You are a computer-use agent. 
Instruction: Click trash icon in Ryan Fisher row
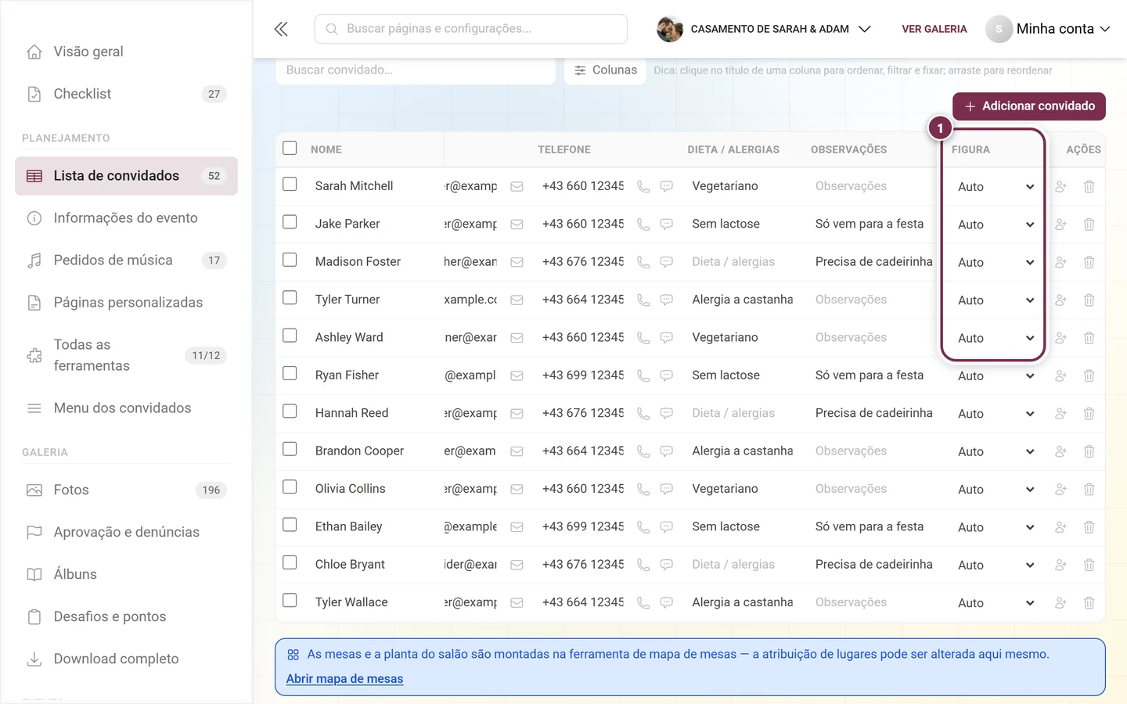coord(1089,376)
